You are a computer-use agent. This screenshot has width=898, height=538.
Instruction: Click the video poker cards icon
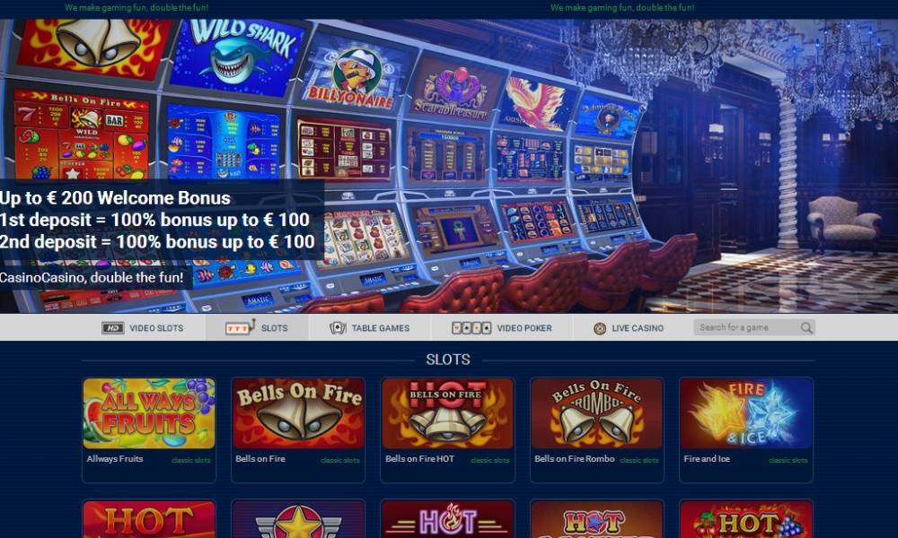pos(471,327)
